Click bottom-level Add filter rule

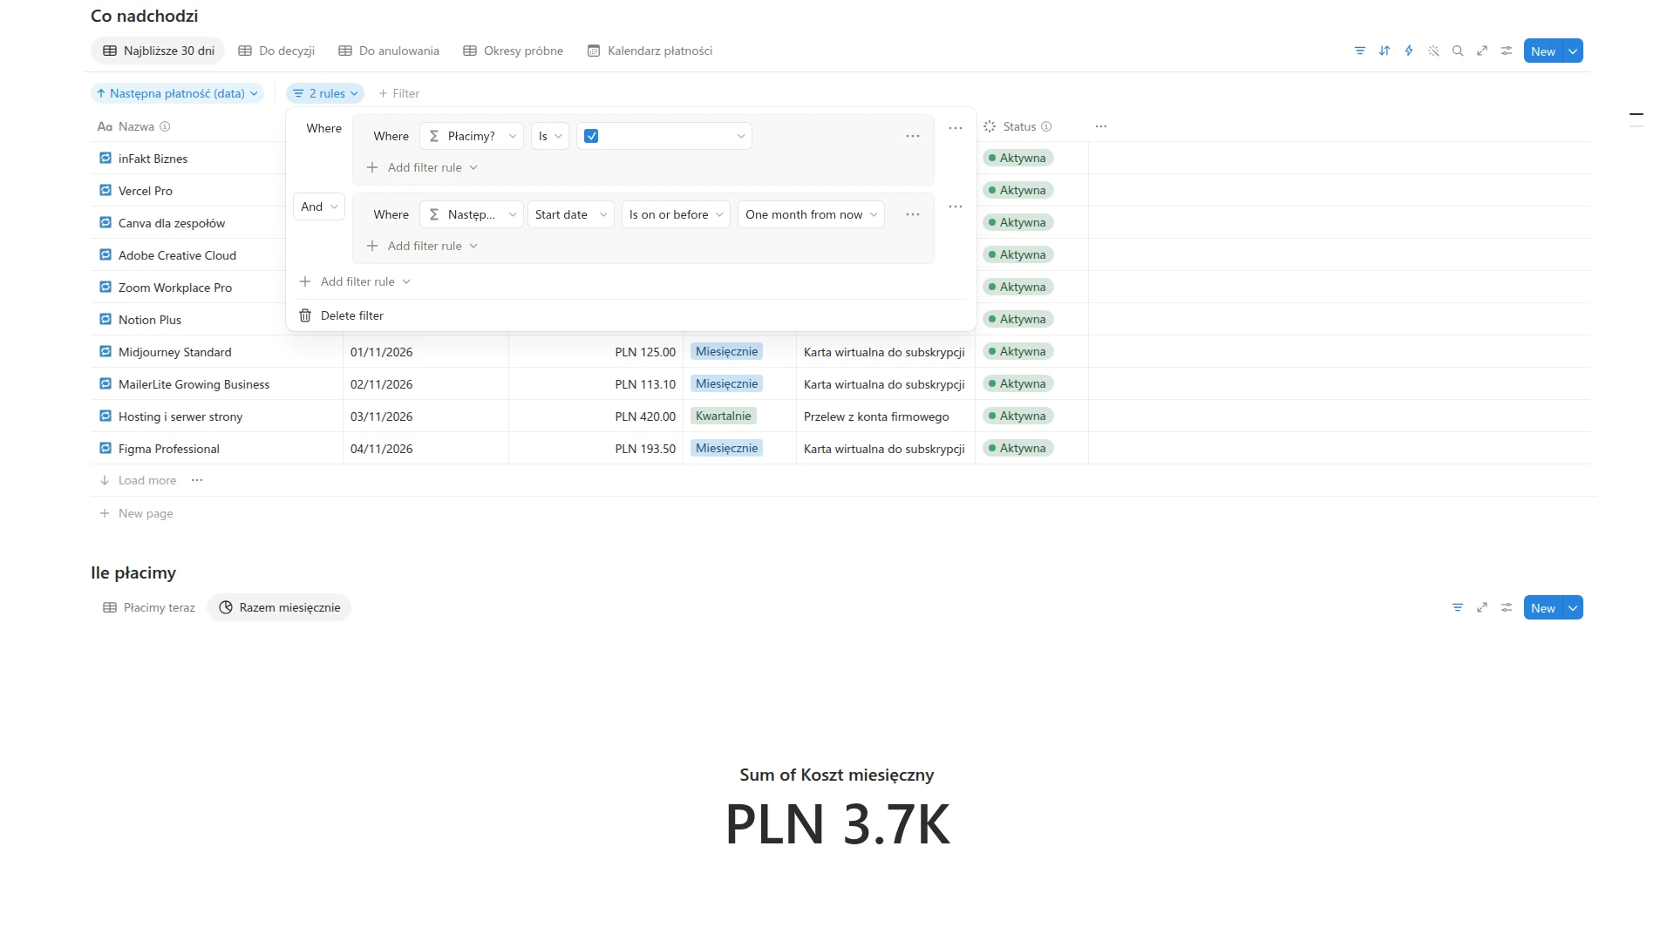click(355, 281)
